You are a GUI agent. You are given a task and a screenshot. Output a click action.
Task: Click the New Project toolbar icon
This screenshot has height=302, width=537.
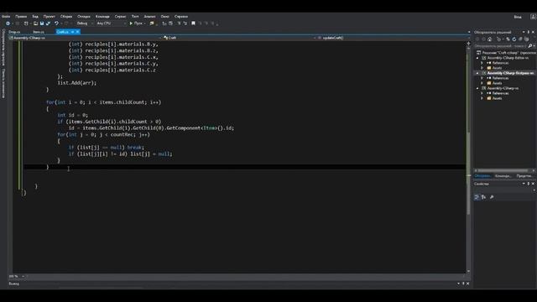tap(26, 23)
